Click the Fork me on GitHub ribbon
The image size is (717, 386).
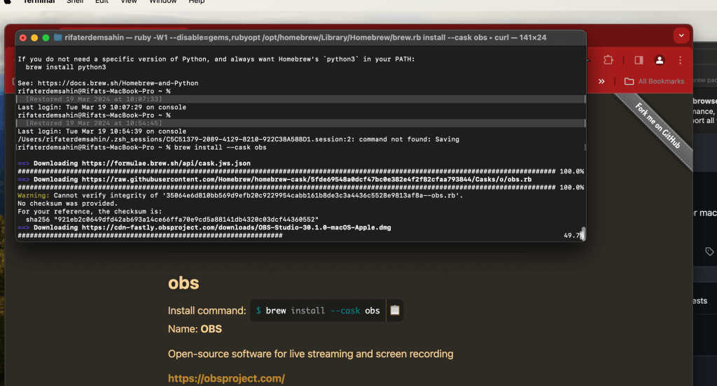click(657, 126)
